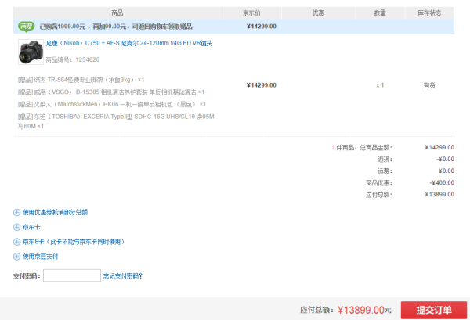
Task: Click the 京东价 column header
Action: pos(251,13)
